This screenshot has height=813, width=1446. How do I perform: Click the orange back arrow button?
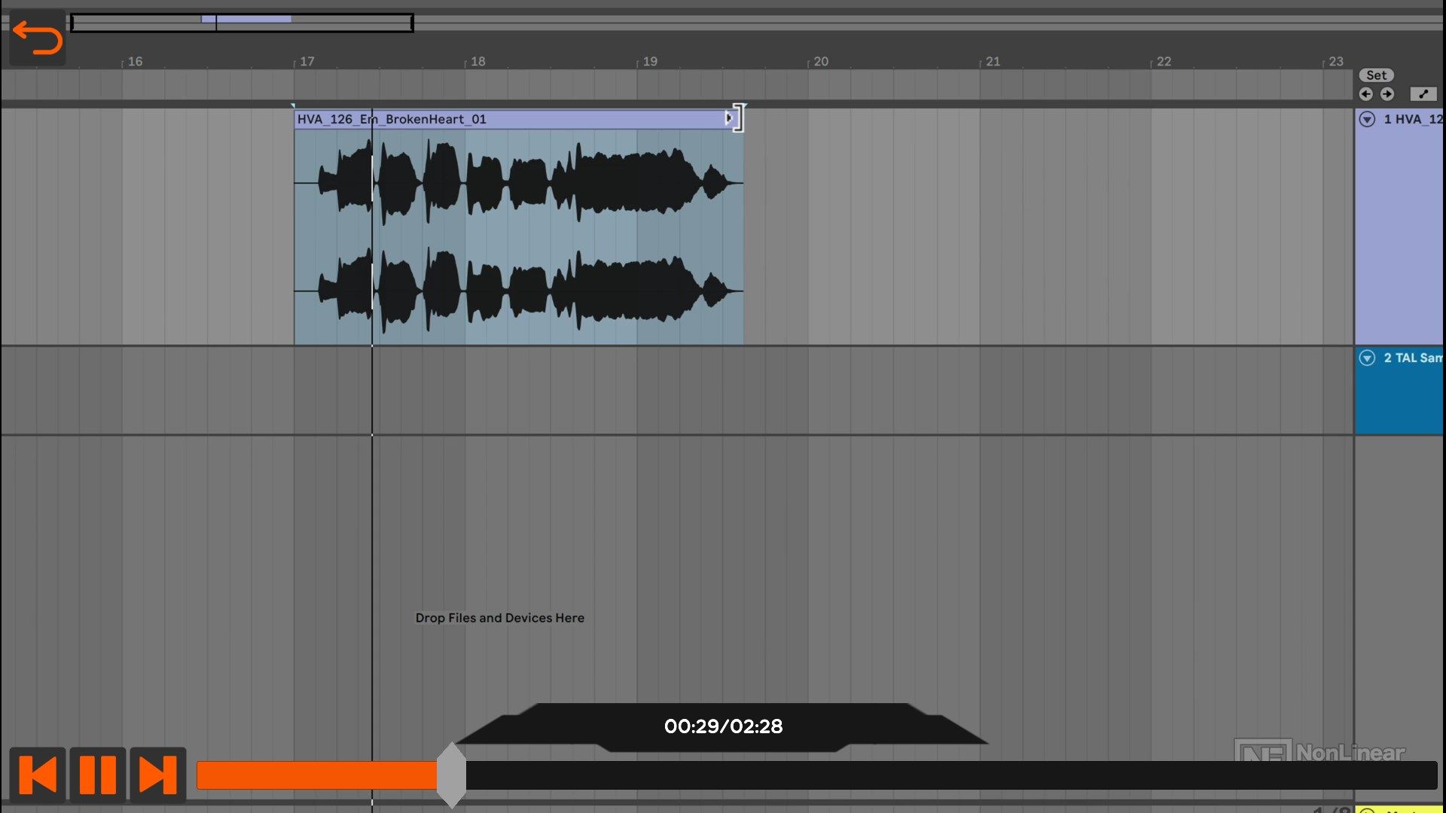[37, 38]
